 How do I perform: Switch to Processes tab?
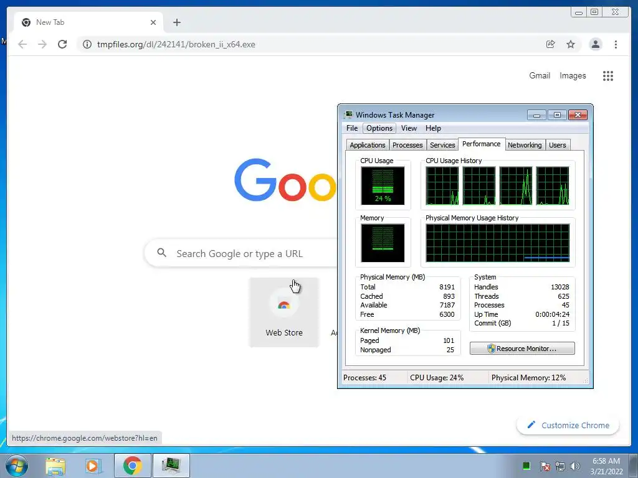407,145
